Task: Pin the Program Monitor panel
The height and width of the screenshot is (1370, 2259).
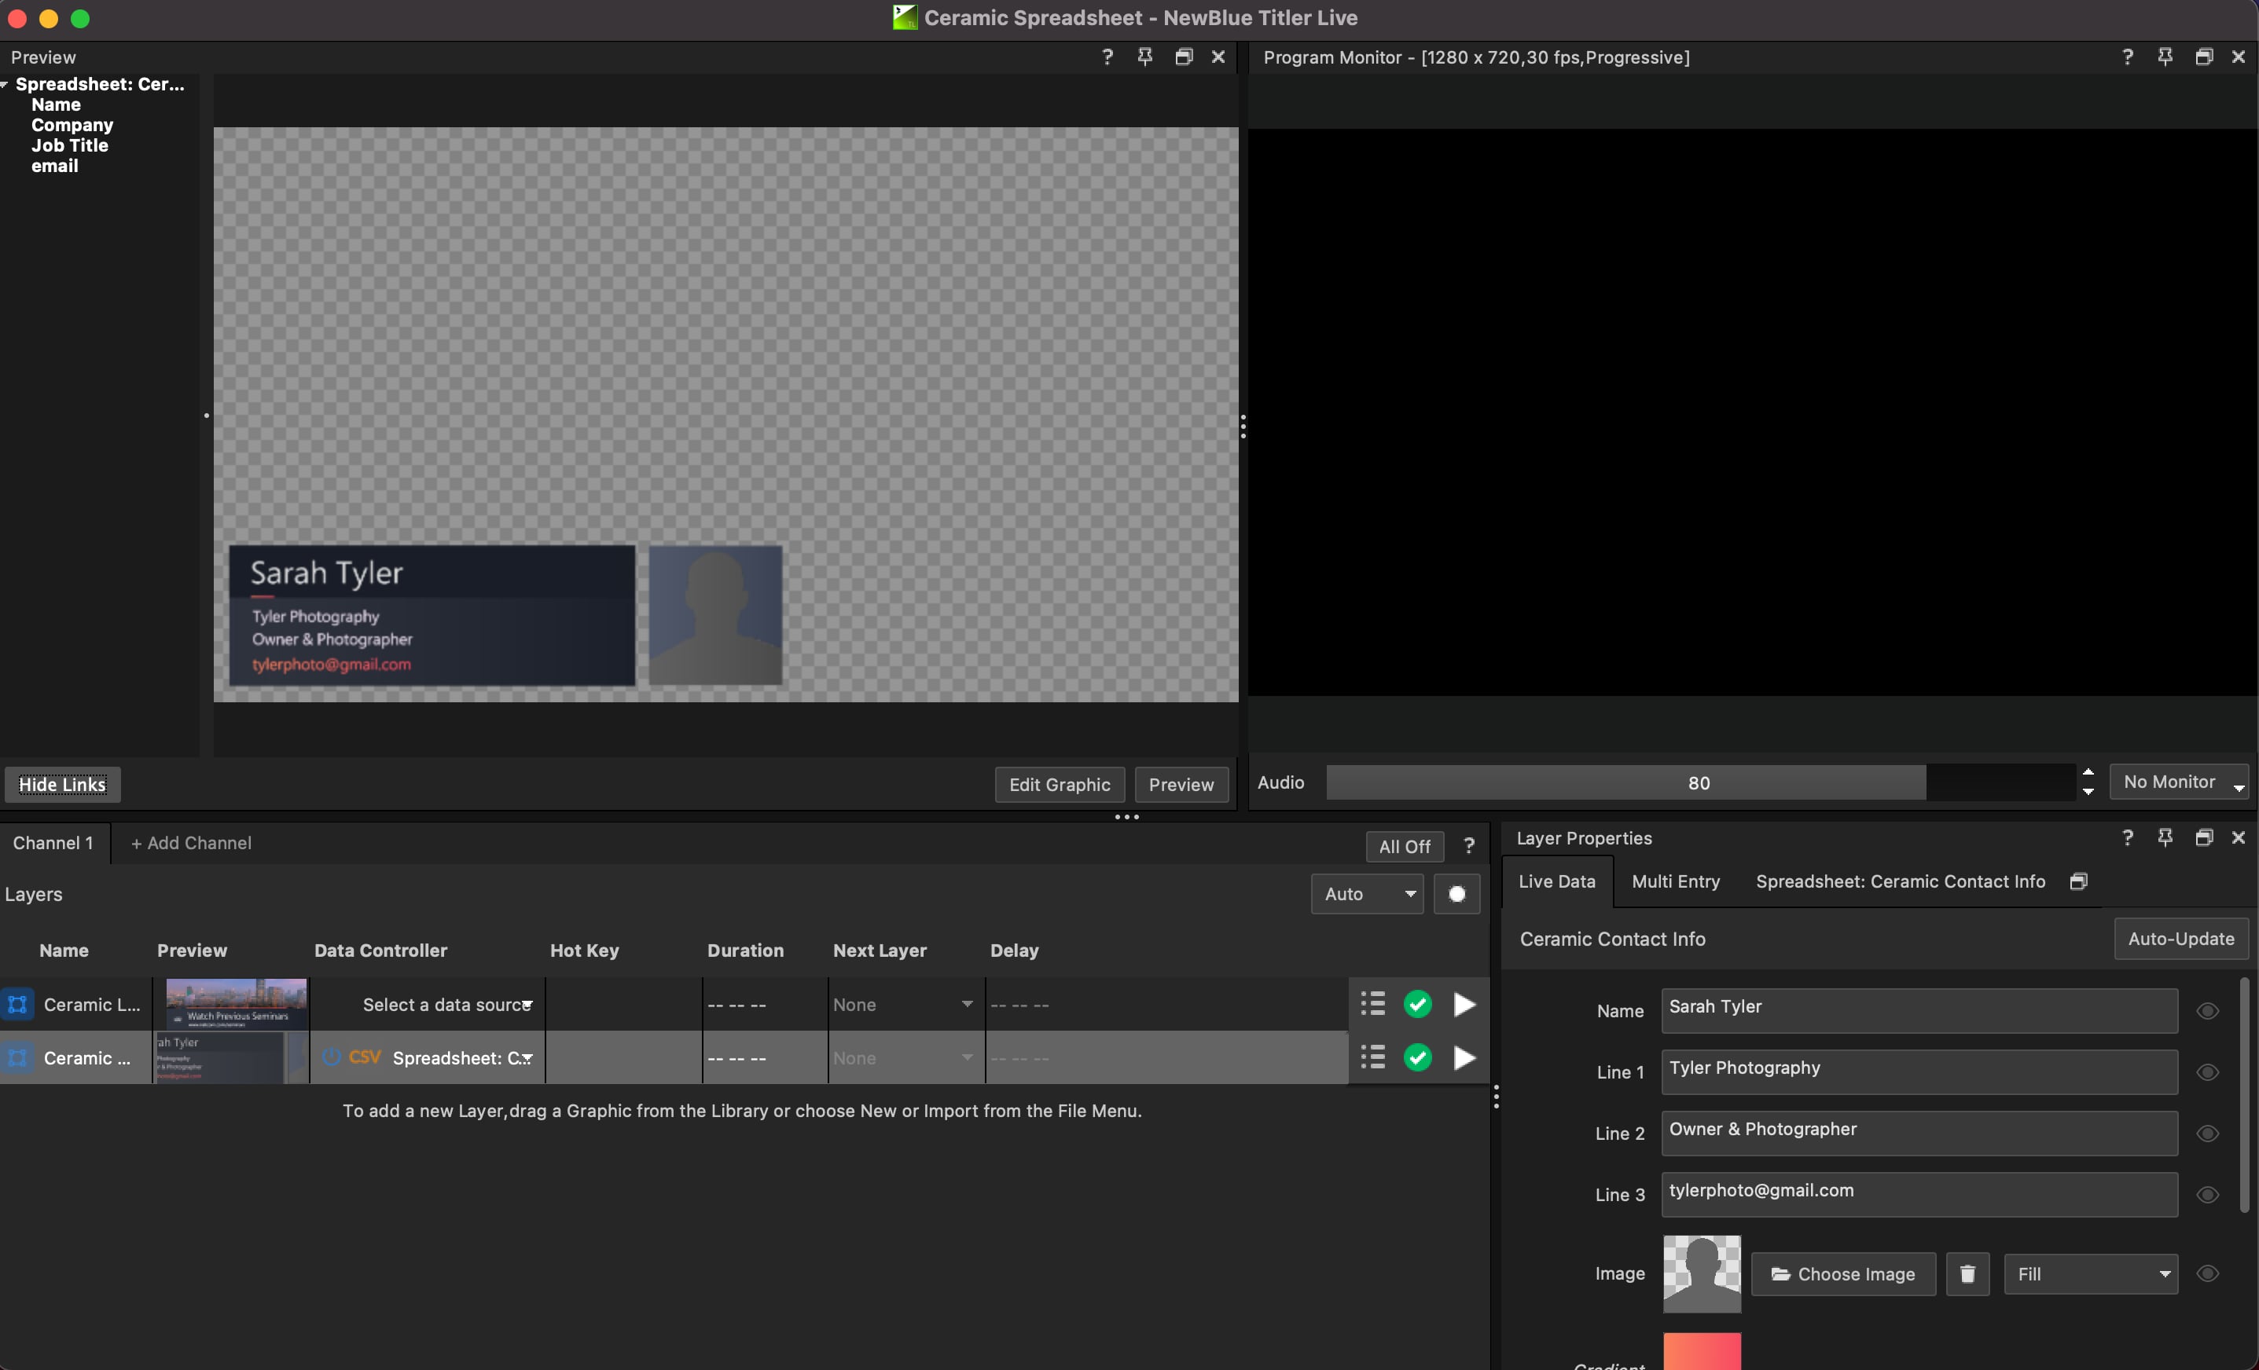Action: (2165, 57)
